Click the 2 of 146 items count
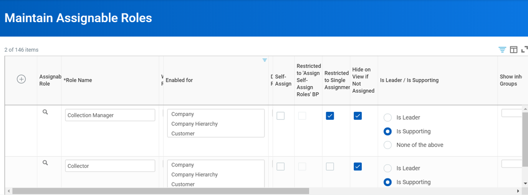528x195 pixels. point(22,50)
